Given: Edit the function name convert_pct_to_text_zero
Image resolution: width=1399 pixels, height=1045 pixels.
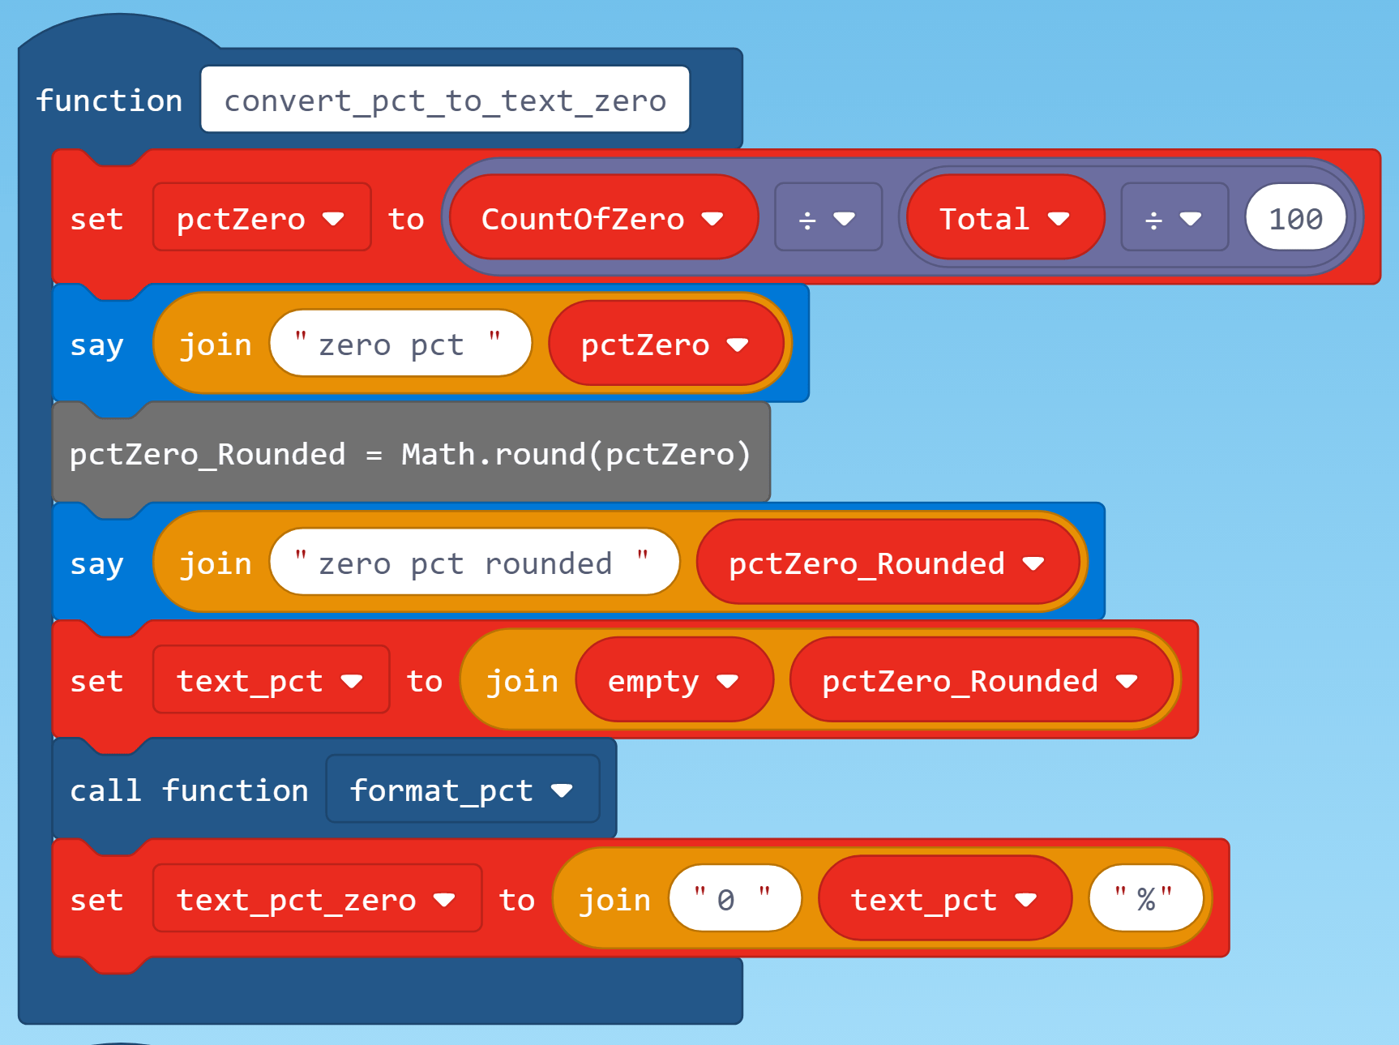Looking at the screenshot, I should click(x=445, y=100).
